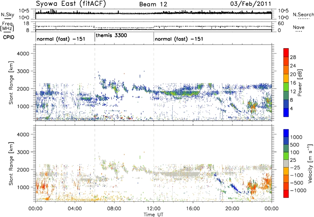Click the '60' Nave axis tick
The height and width of the screenshot is (217, 314).
coord(281,24)
